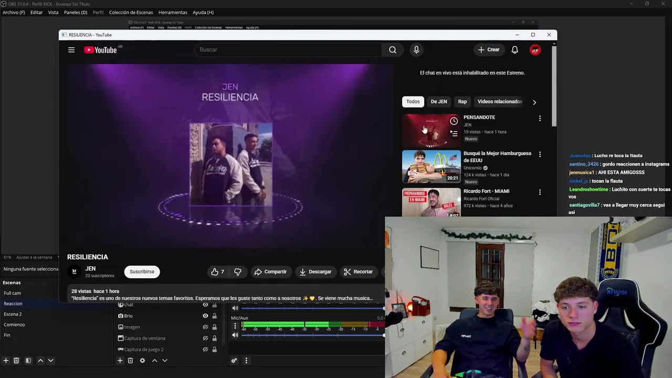Viewport: 672px width, 378px height.
Task: Select the Todos filter chip
Action: pyautogui.click(x=413, y=102)
